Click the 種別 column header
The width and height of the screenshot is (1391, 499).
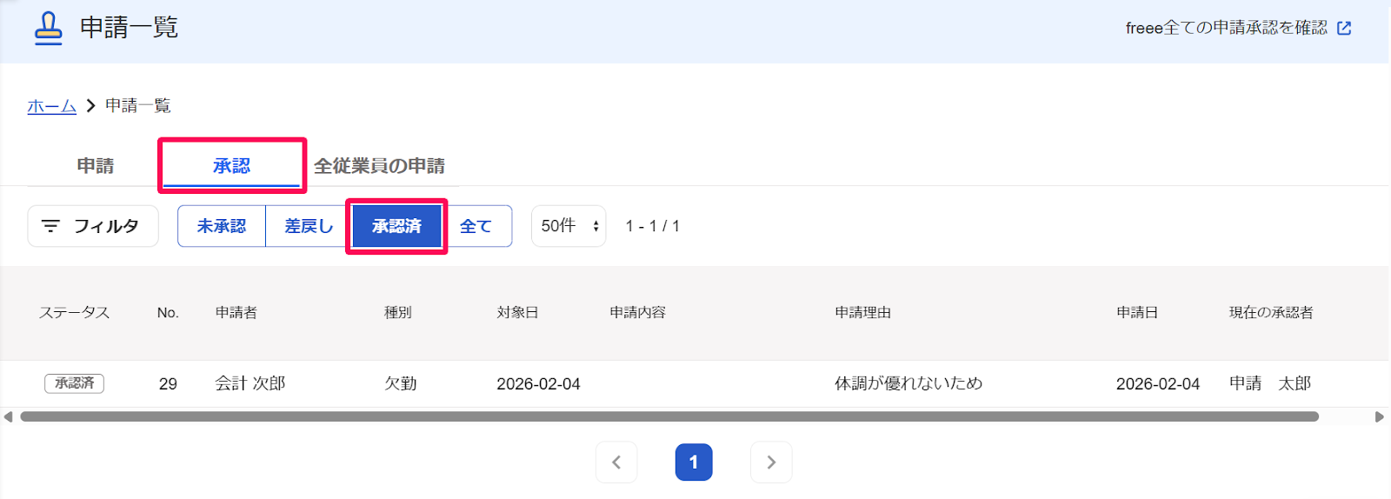coord(398,312)
